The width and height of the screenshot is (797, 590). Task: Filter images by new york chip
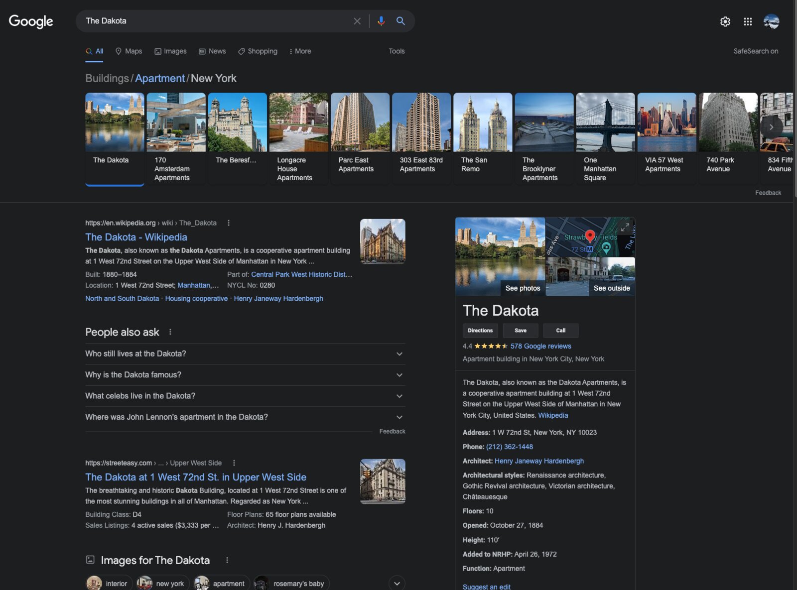click(162, 583)
